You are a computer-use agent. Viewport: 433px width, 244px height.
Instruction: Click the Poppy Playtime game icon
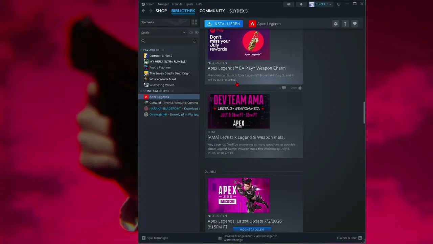click(x=146, y=67)
